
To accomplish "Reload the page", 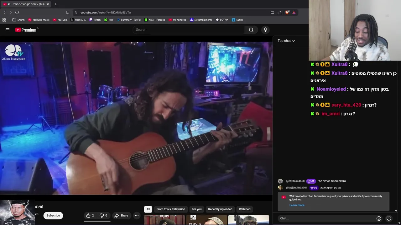I will pyautogui.click(x=17, y=12).
